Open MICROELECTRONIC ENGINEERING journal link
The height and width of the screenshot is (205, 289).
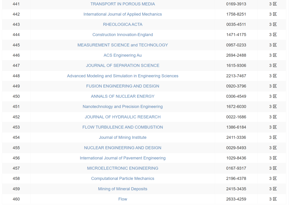pyautogui.click(x=123, y=168)
